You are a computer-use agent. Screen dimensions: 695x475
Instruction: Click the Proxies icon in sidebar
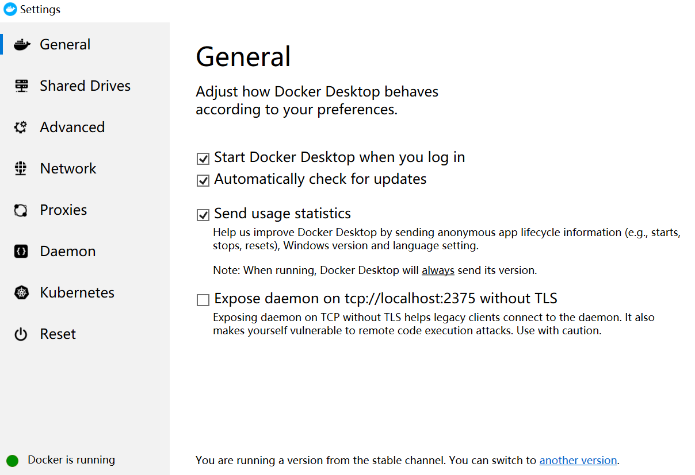(21, 209)
